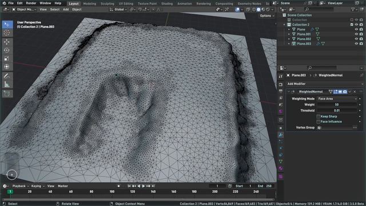366x206 pixels.
Task: Enable Face Influence checkbox
Action: [318, 121]
